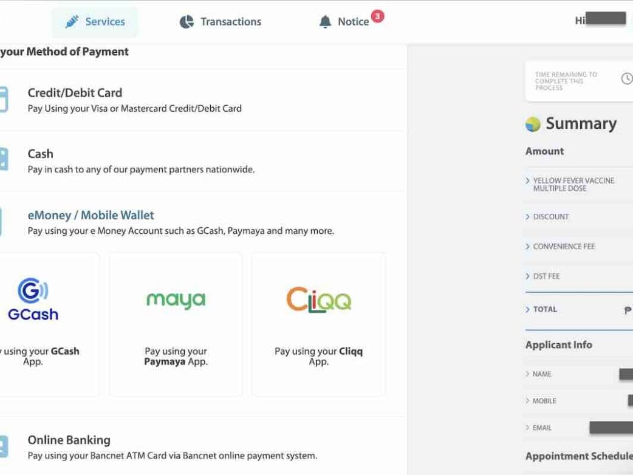Viewport: 633px width, 475px height.
Task: Expand the Discount row
Action: tap(527, 217)
